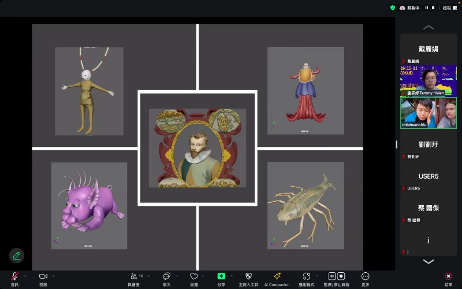Viewport: 462px width, 289px height.
Task: Click the green encryption shield icon
Action: coord(393,8)
